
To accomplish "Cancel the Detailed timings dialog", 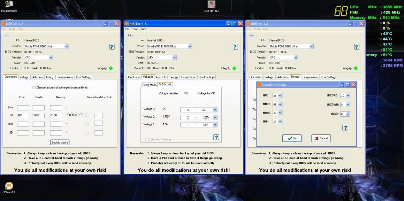I will click(x=321, y=138).
